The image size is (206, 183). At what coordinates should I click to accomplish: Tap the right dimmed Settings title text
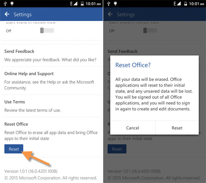126,14
